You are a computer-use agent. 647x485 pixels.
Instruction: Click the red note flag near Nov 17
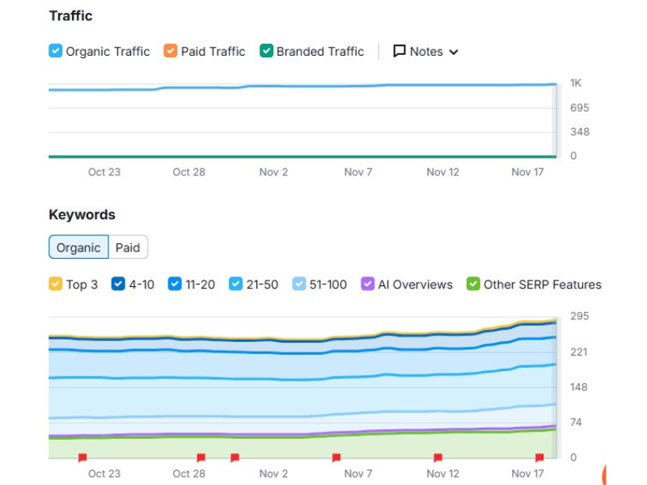[539, 458]
